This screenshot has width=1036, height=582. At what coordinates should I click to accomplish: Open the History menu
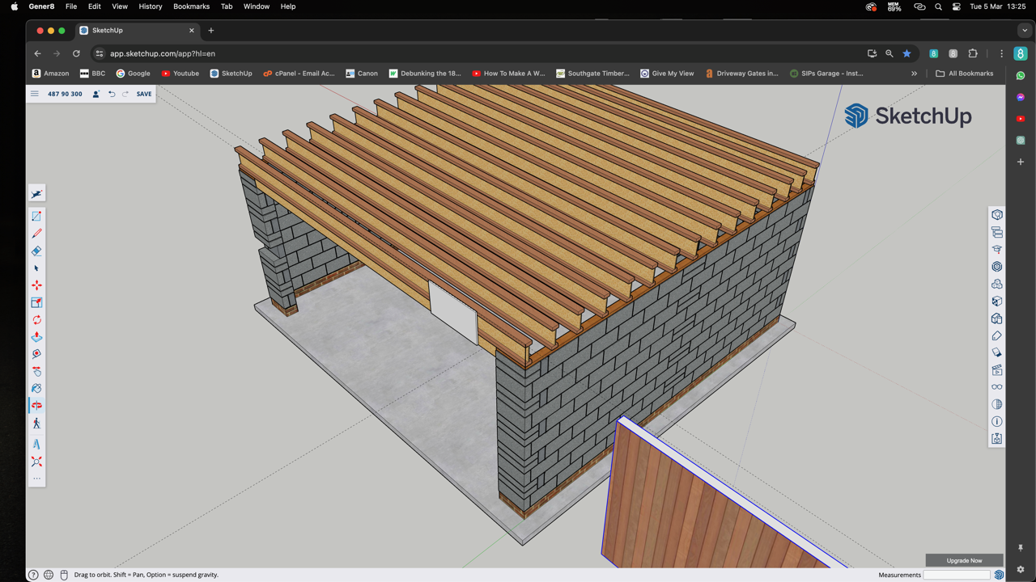(151, 6)
